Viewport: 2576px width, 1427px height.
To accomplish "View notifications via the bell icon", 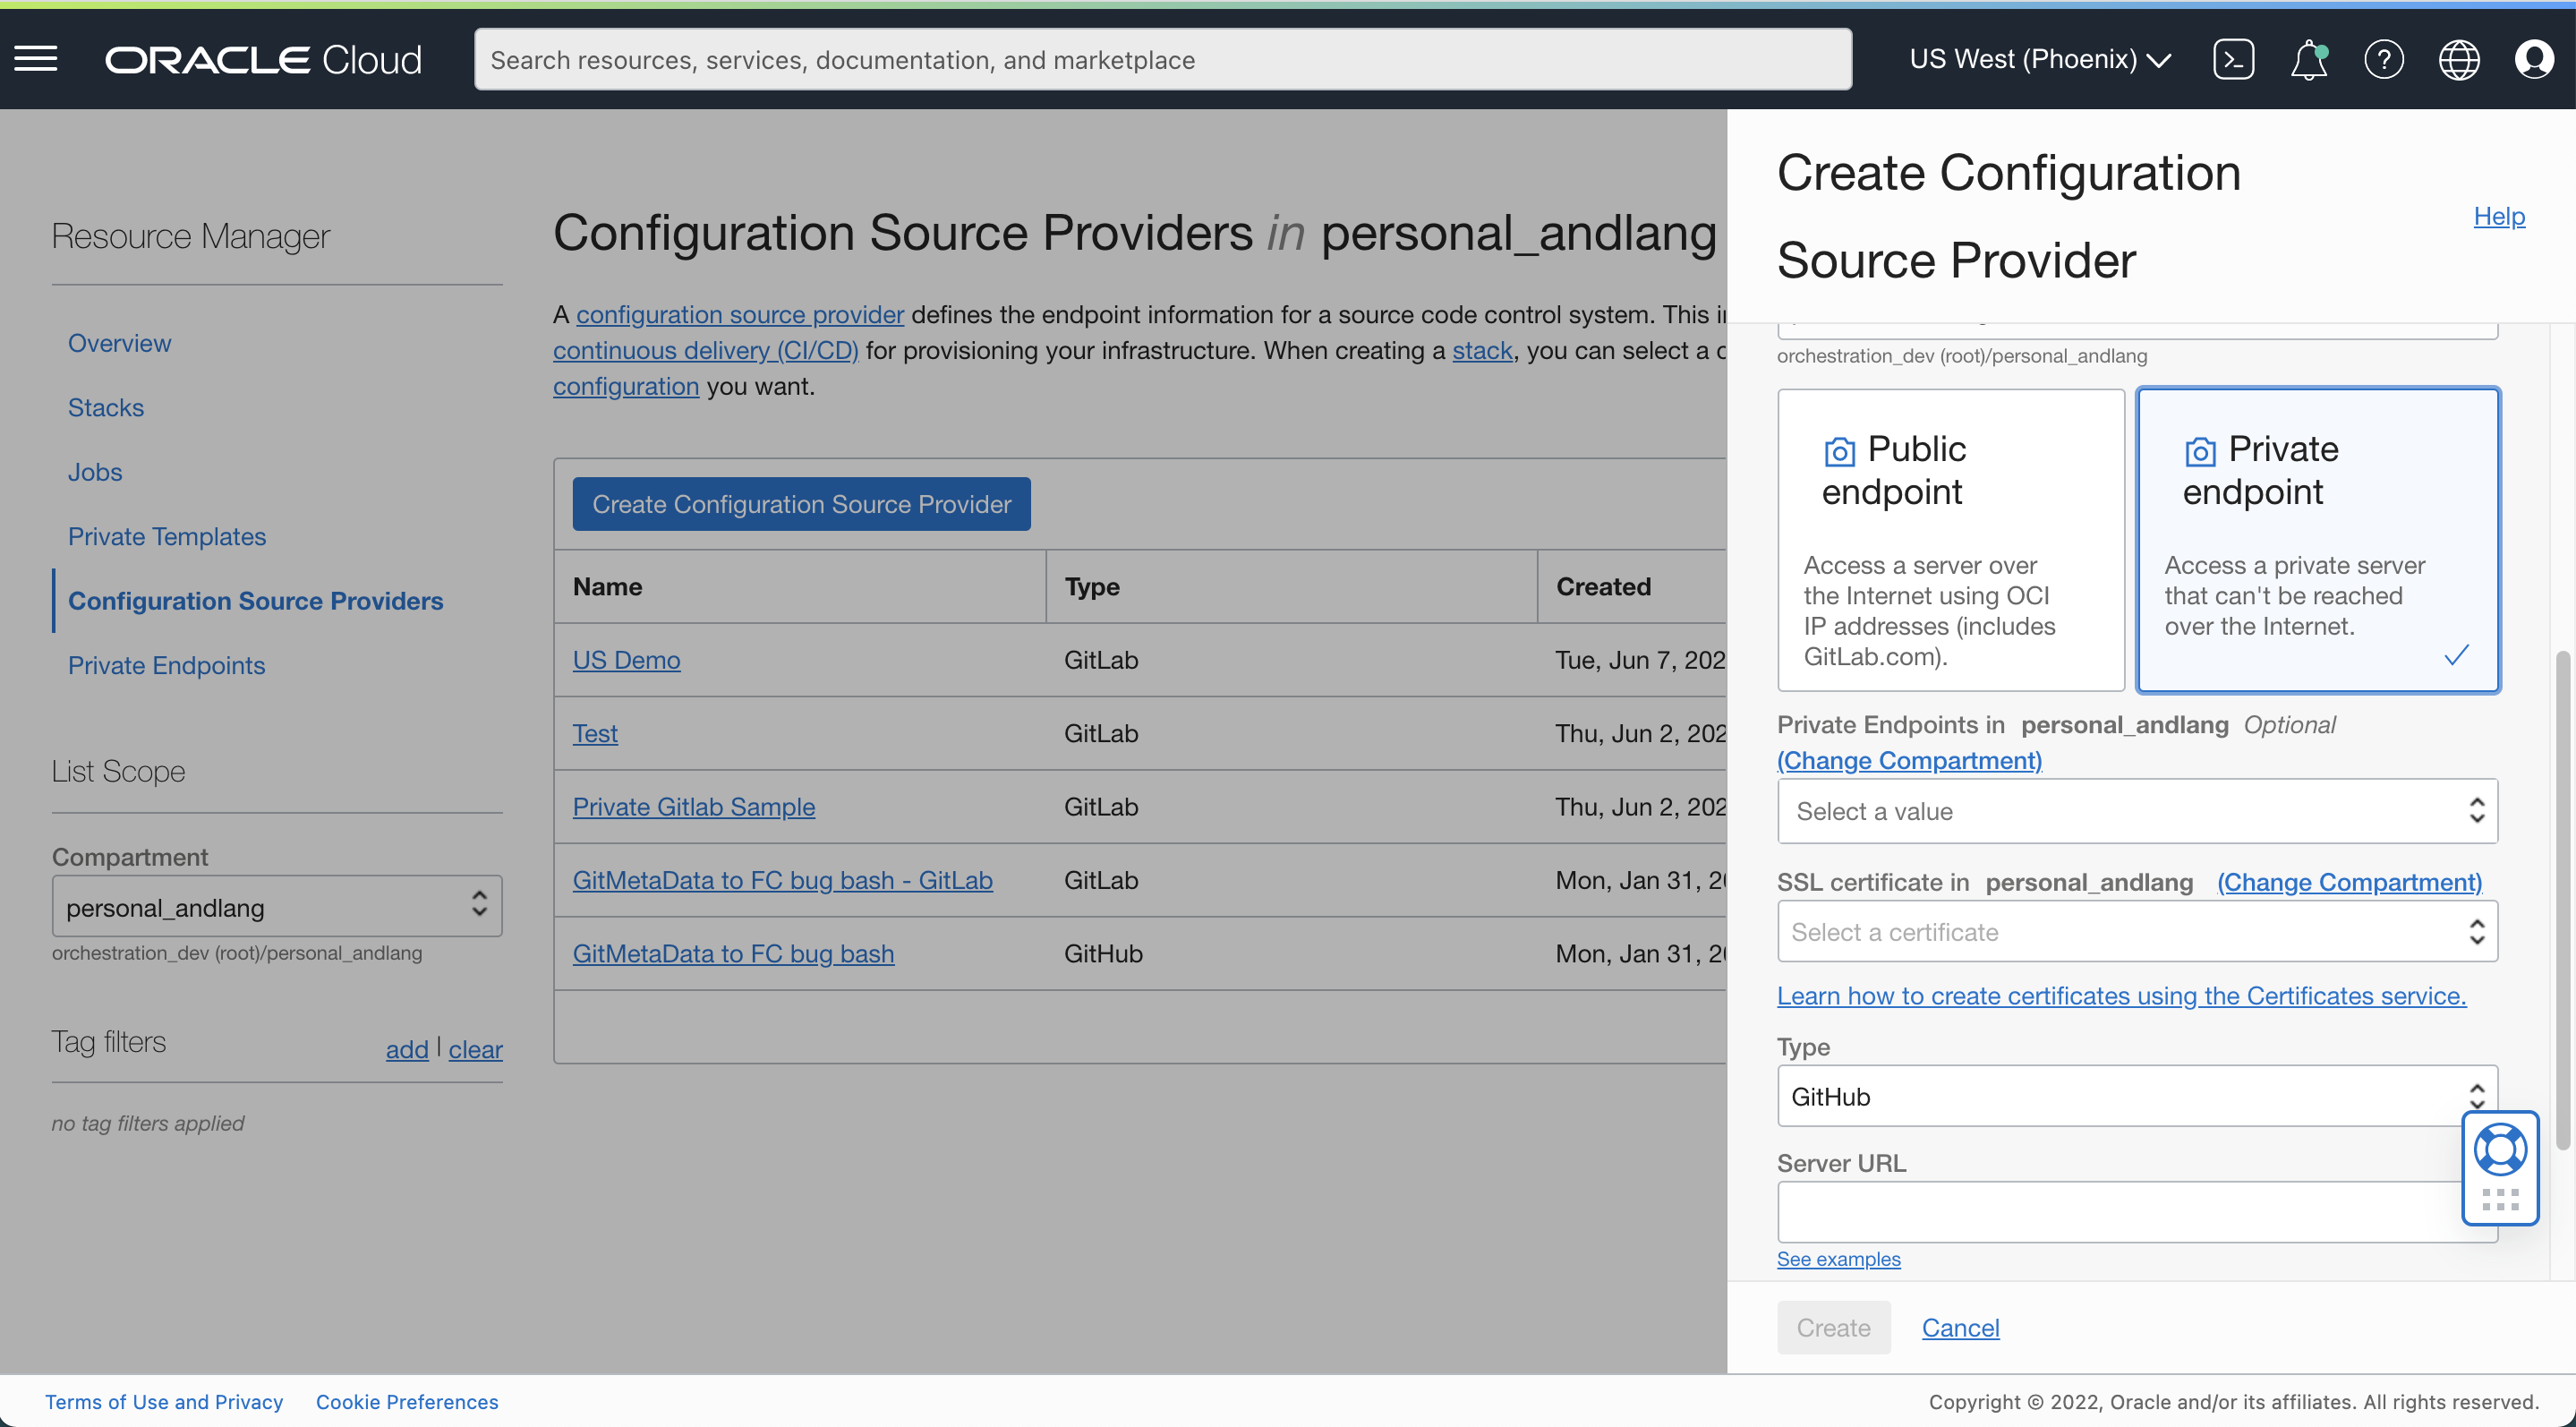I will pyautogui.click(x=2309, y=59).
